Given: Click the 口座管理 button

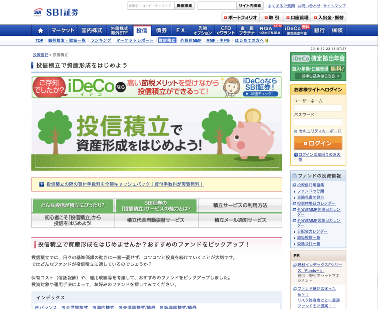Looking at the screenshot, I should pyautogui.click(x=297, y=17).
